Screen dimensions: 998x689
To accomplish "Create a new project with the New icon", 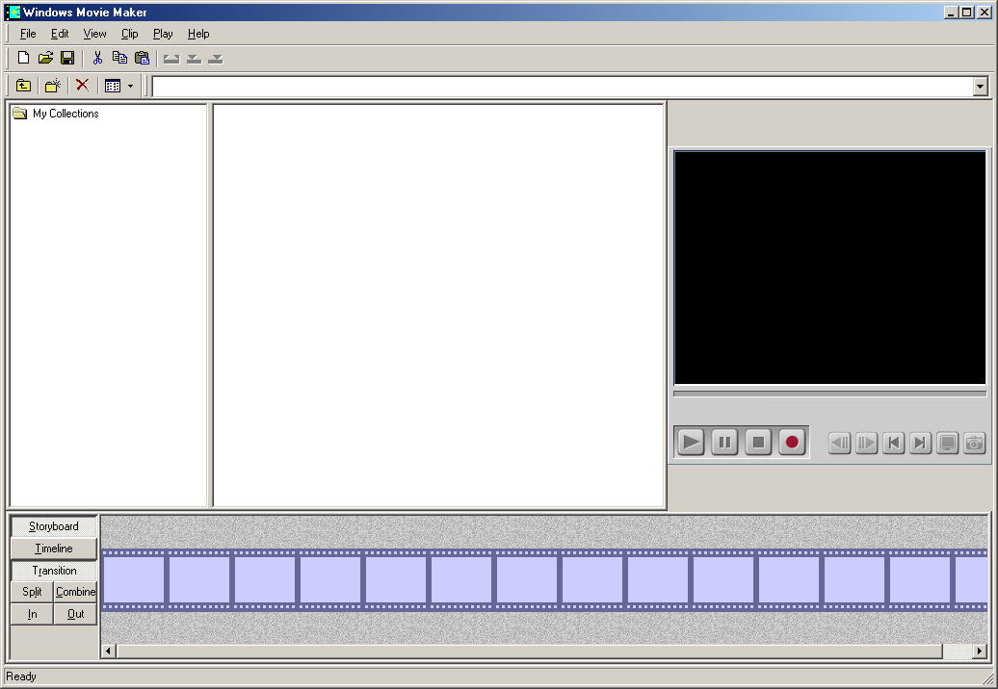I will coord(23,58).
